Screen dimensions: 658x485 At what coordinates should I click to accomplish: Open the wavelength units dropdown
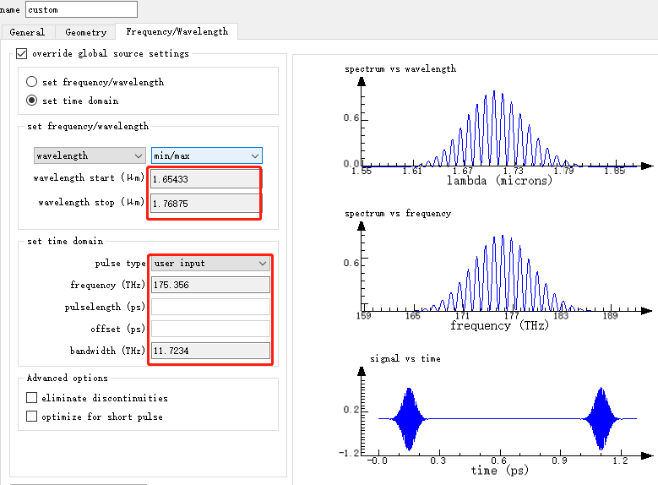(x=90, y=155)
